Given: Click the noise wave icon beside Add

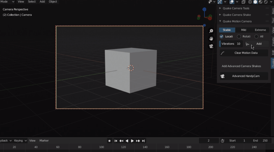Looking at the screenshot, I should 248,44.
